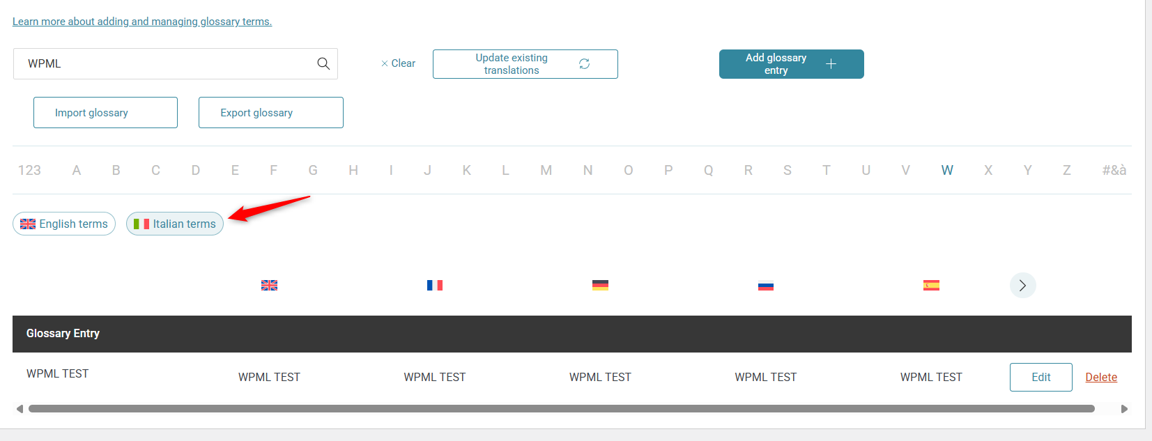The image size is (1152, 441).
Task: Filter glossary by letter M
Action: 546,170
